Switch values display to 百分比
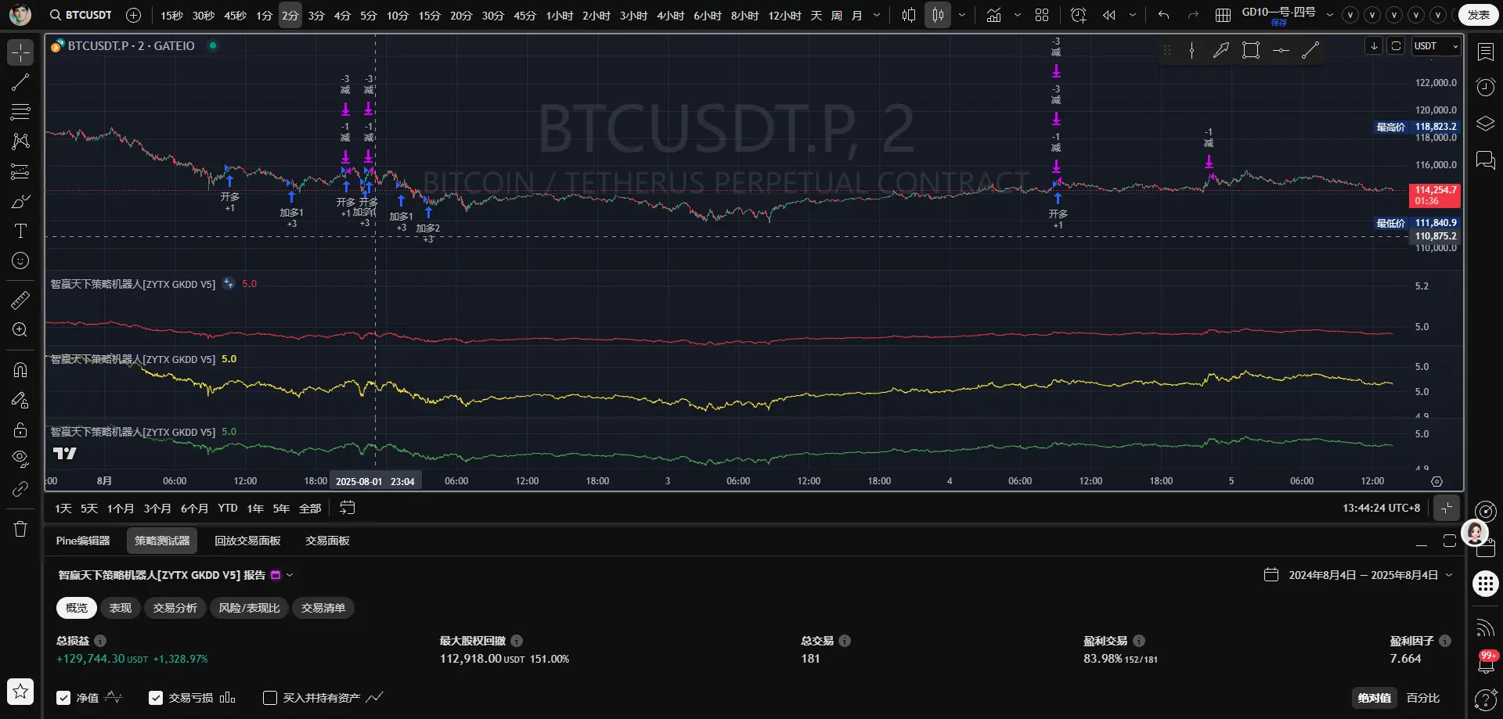Viewport: 1503px width, 719px height. pos(1423,698)
